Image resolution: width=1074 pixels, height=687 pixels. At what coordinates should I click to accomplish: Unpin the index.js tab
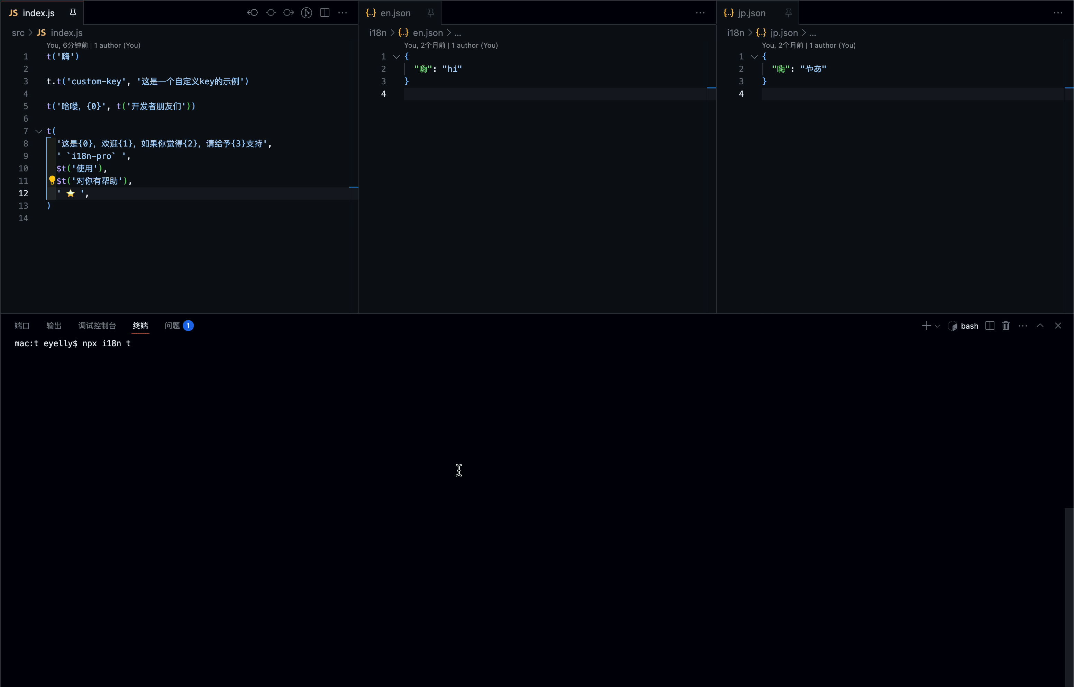click(73, 13)
